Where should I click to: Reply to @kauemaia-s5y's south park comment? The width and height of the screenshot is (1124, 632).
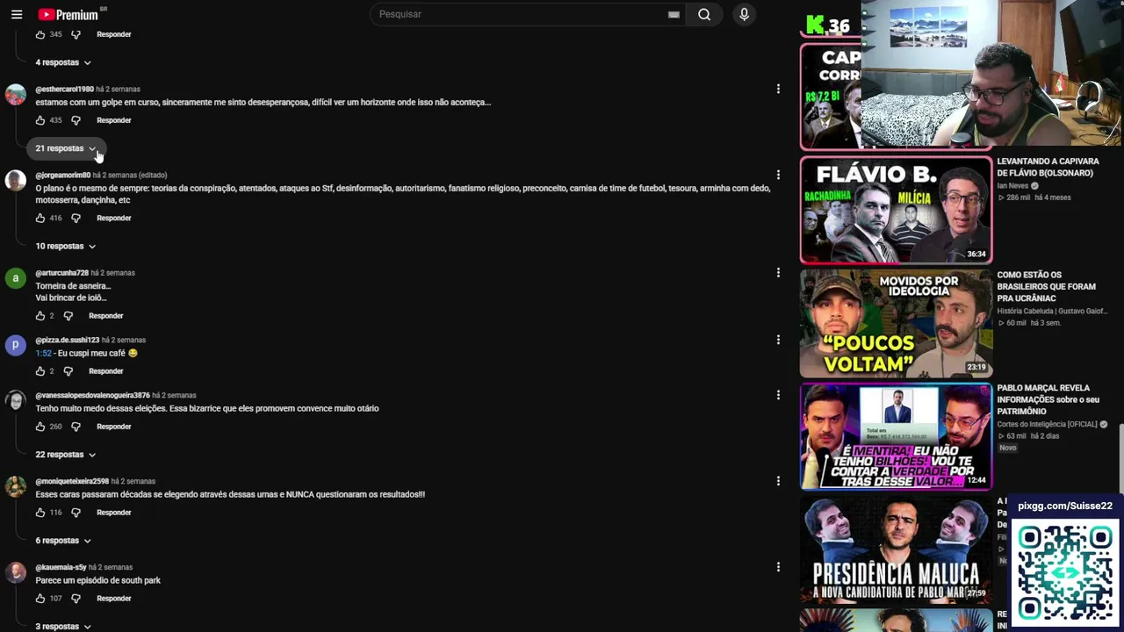114,599
